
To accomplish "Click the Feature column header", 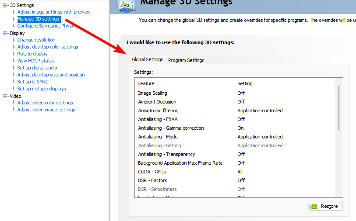I will pyautogui.click(x=185, y=83).
